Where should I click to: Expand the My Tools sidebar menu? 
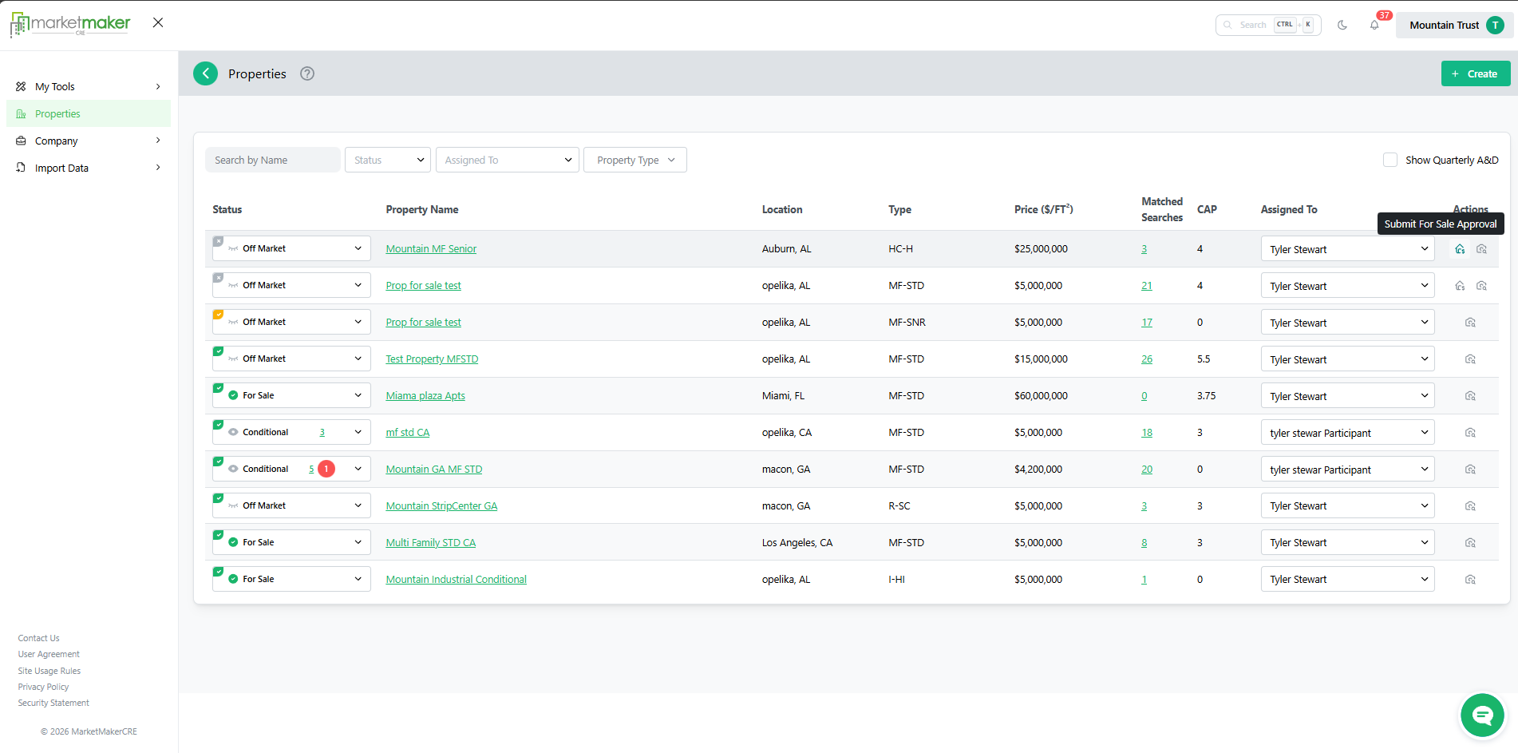[88, 86]
